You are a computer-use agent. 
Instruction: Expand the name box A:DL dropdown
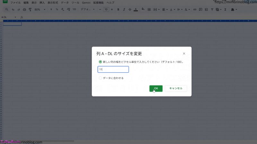coord(15,17)
